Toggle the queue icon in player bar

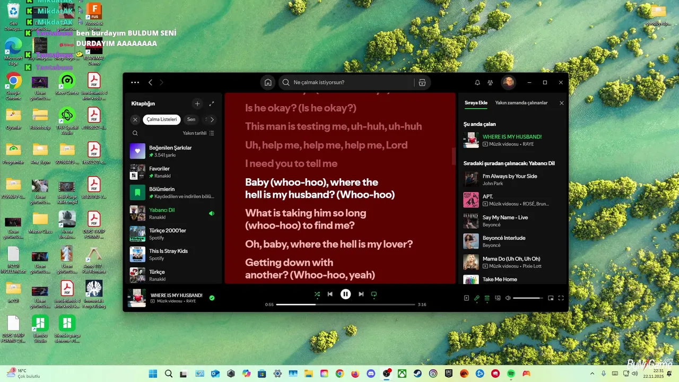[487, 298]
